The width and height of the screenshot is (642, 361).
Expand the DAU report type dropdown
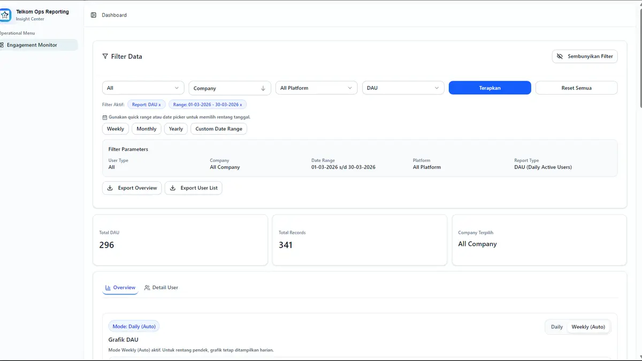click(403, 88)
